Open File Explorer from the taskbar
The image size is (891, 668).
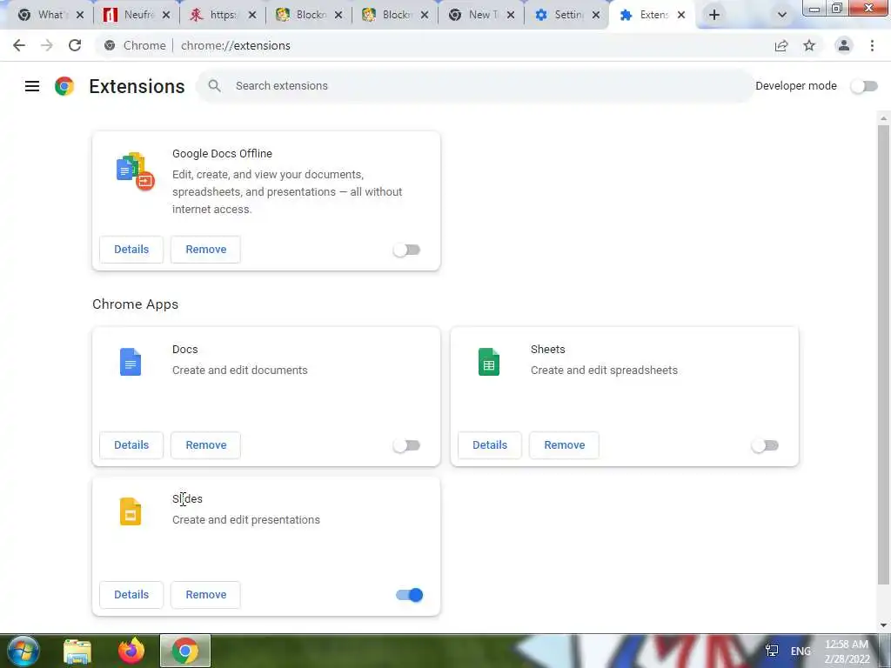pyautogui.click(x=77, y=651)
